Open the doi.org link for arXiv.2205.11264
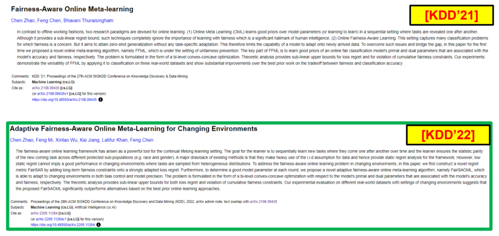Screen dimensions: 499x236 [x=63, y=224]
